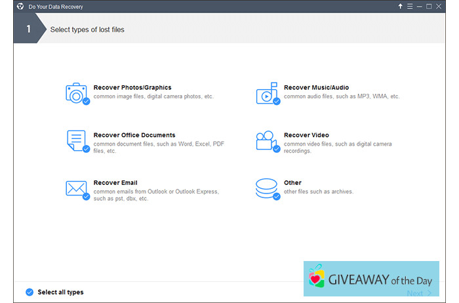Uncheck the Photos/Graphics checkmark badge
The image size is (459, 303).
pyautogui.click(x=86, y=102)
